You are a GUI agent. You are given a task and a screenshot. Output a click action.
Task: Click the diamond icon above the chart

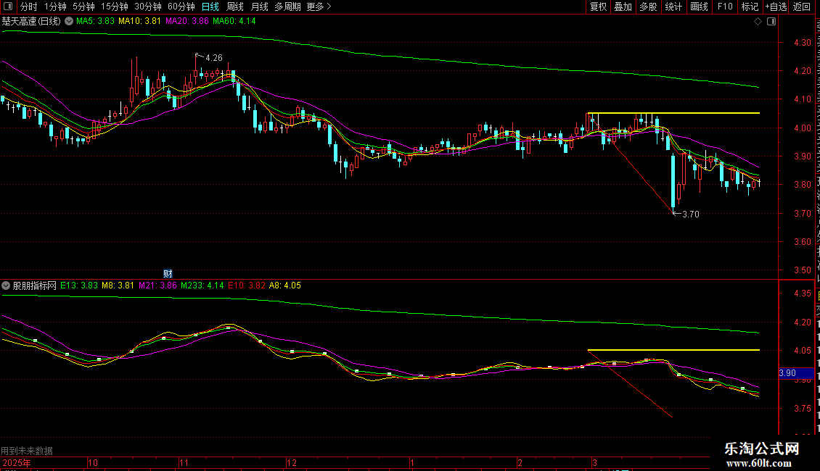(x=758, y=22)
